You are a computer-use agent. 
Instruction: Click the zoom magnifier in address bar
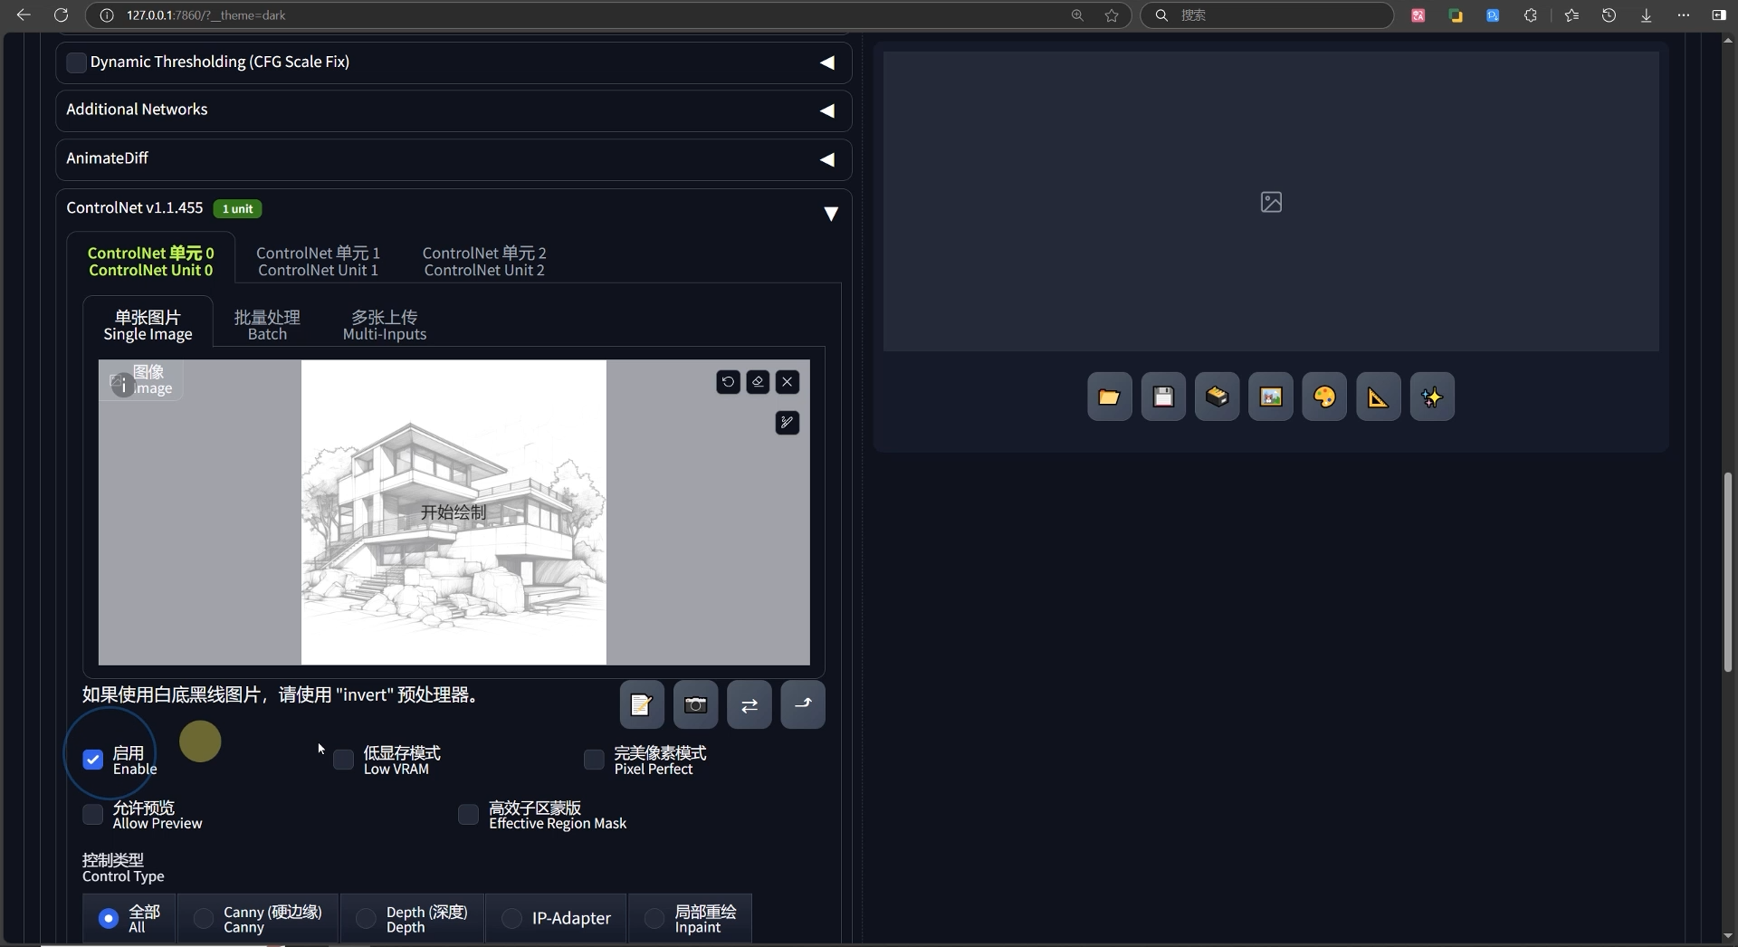pos(1077,15)
